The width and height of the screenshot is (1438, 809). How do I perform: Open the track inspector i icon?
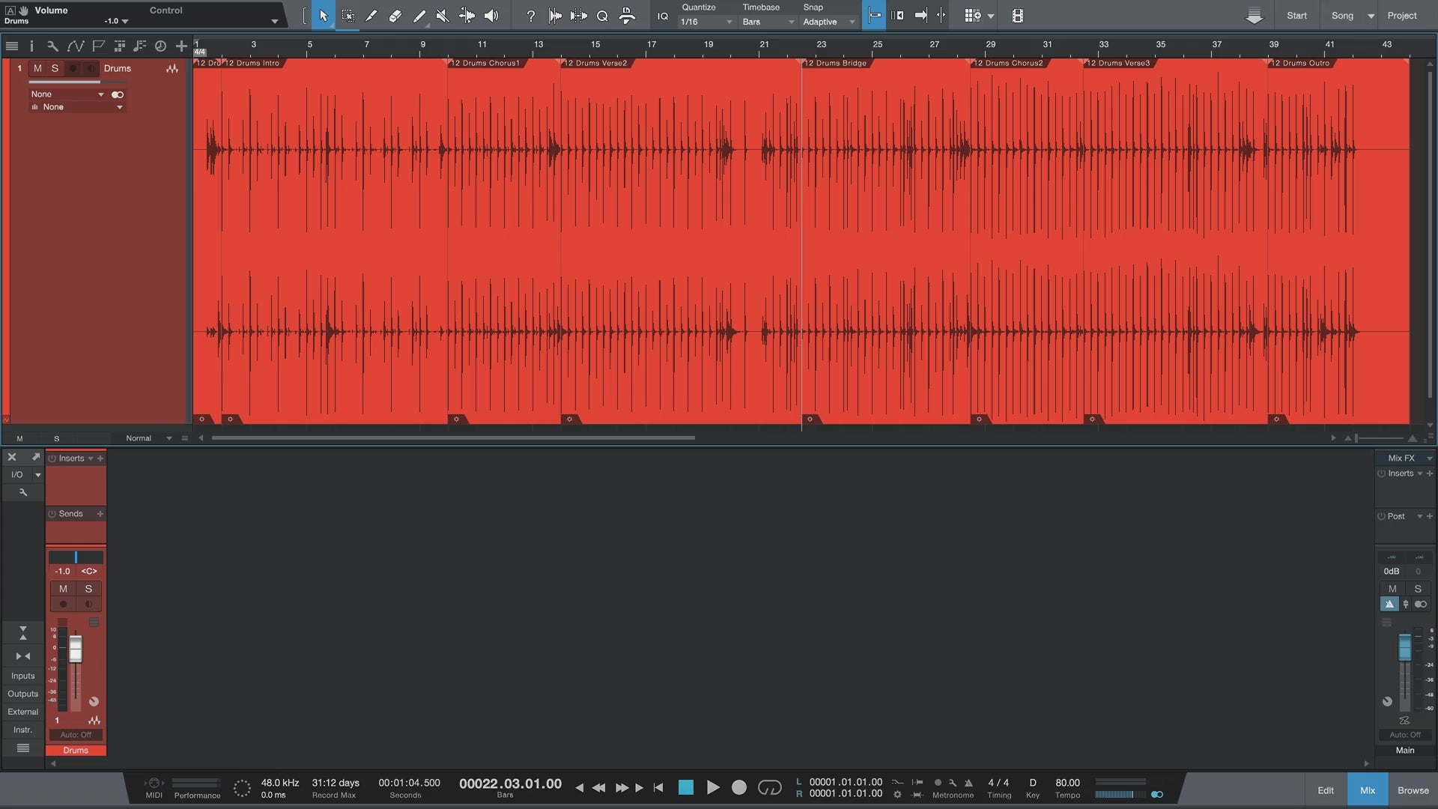pyautogui.click(x=31, y=46)
